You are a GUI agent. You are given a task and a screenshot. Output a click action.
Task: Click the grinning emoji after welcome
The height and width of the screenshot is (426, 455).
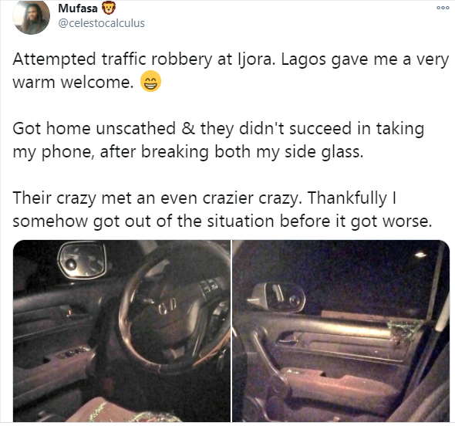coord(150,81)
